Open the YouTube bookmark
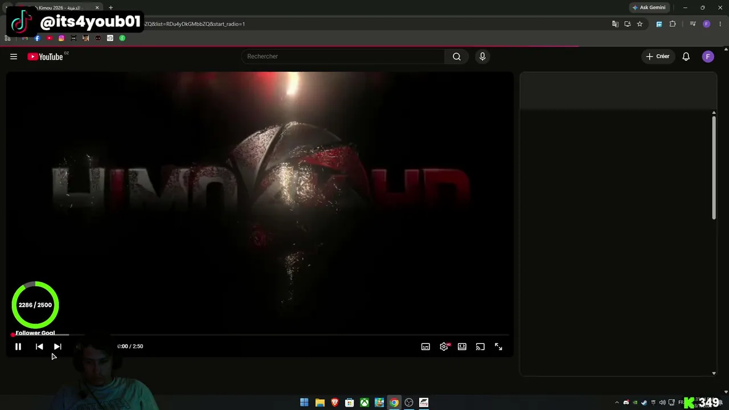This screenshot has height=410, width=729. tap(50, 38)
